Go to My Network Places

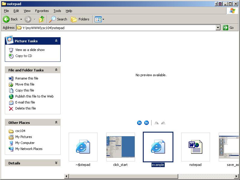pos(29,149)
